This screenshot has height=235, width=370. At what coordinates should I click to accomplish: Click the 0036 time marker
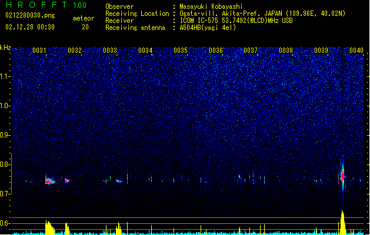tap(216, 51)
